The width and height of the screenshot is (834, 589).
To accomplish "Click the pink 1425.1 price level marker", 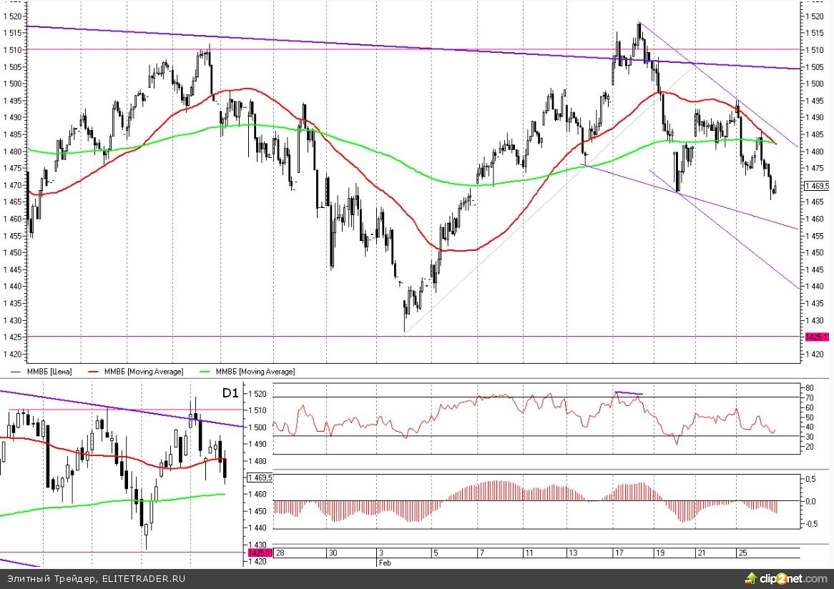I will [815, 337].
